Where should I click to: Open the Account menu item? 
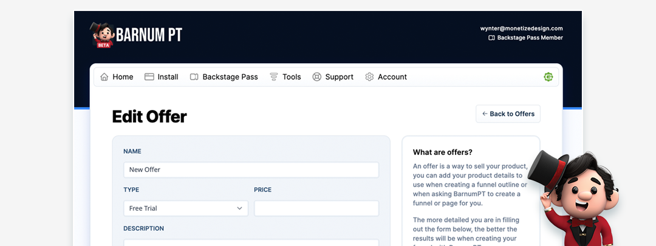[386, 77]
